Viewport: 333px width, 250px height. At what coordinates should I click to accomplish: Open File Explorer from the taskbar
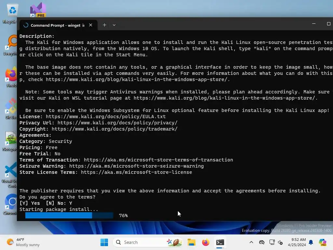[x=191, y=242]
